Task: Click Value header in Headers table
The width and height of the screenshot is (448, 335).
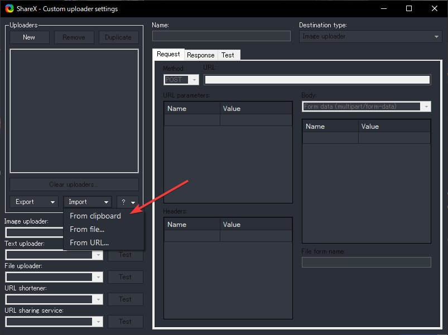Action: [256, 224]
